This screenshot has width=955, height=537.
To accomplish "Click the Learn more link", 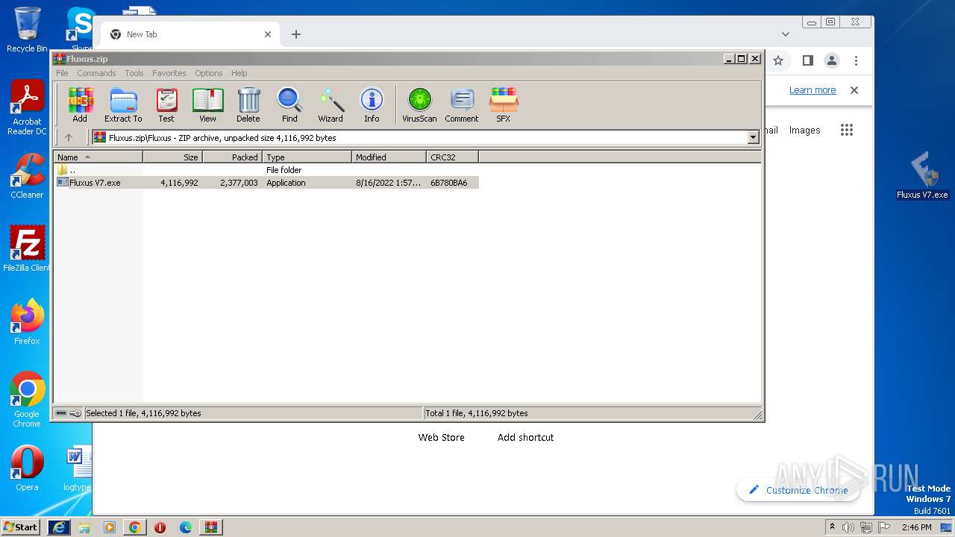I will pos(812,90).
